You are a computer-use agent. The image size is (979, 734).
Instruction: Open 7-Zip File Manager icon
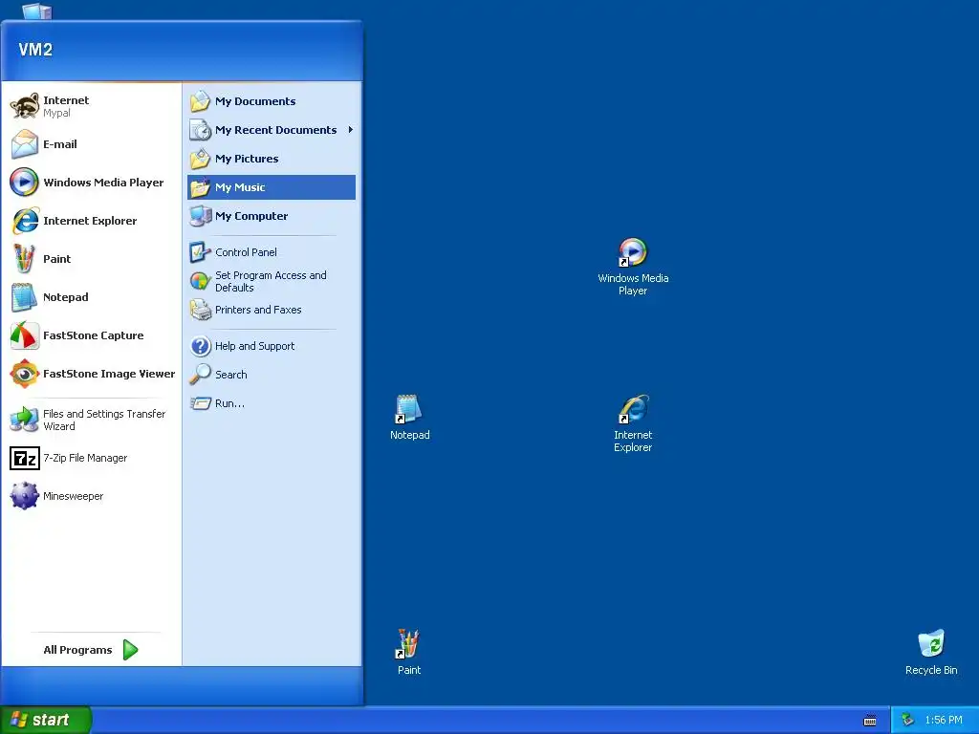coord(25,458)
